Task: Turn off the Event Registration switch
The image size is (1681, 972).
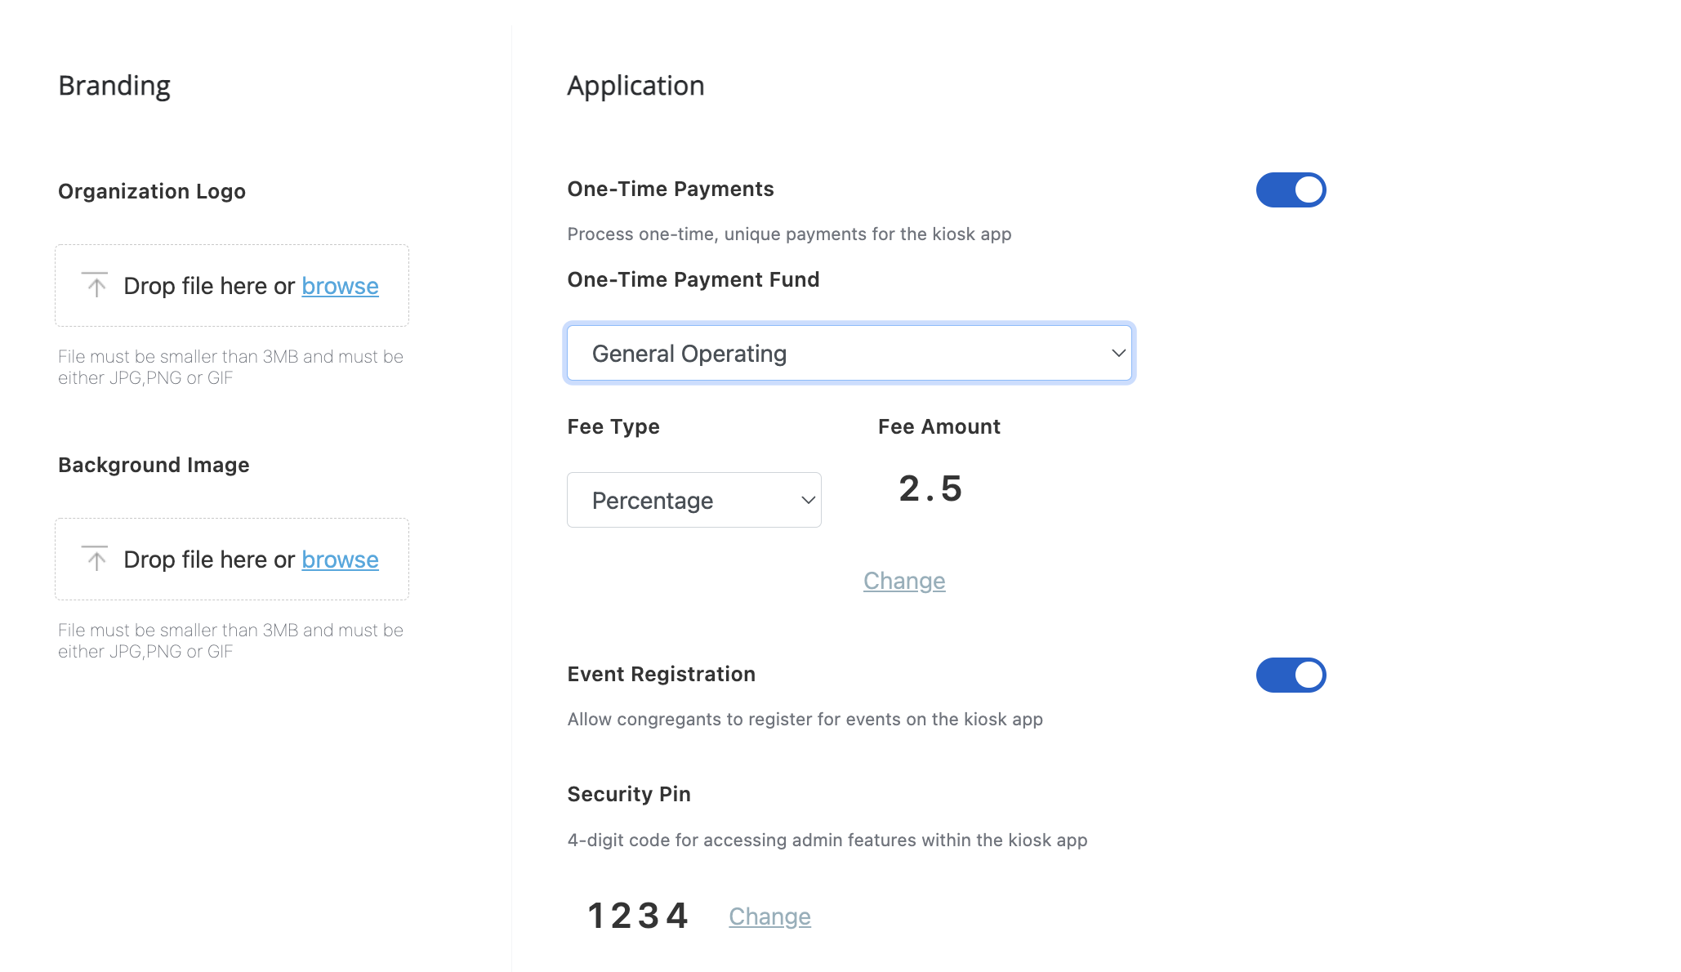Action: pyautogui.click(x=1291, y=675)
